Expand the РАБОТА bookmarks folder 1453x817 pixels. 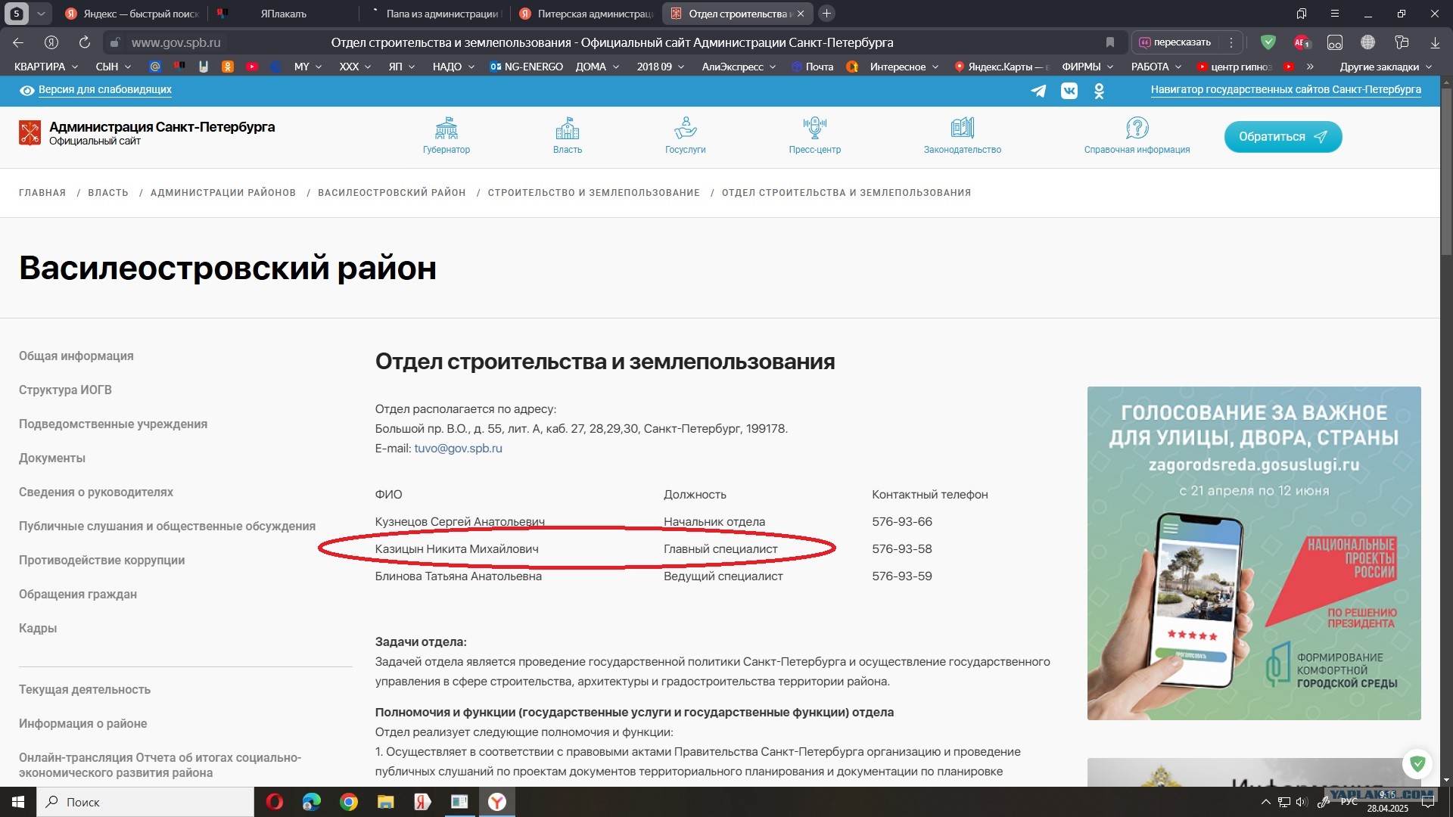[1156, 67]
